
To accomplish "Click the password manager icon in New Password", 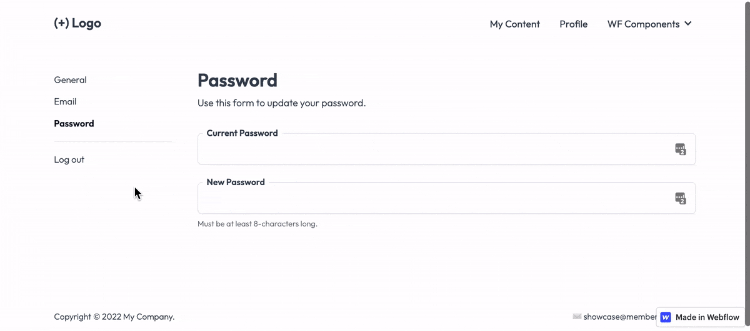I will [680, 198].
